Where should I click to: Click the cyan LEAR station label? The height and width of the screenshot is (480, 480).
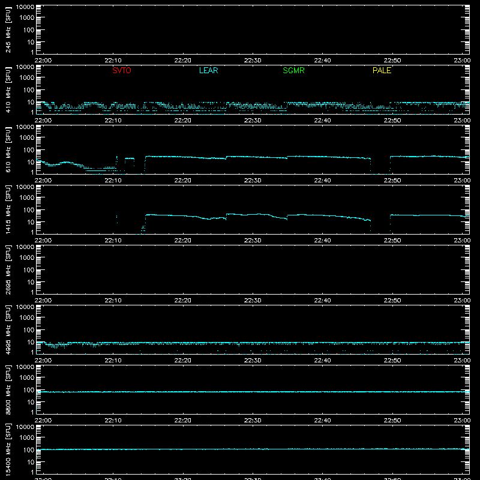(x=208, y=70)
